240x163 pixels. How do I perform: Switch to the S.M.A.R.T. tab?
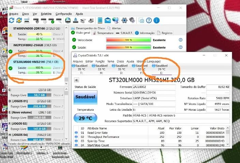[124, 33]
